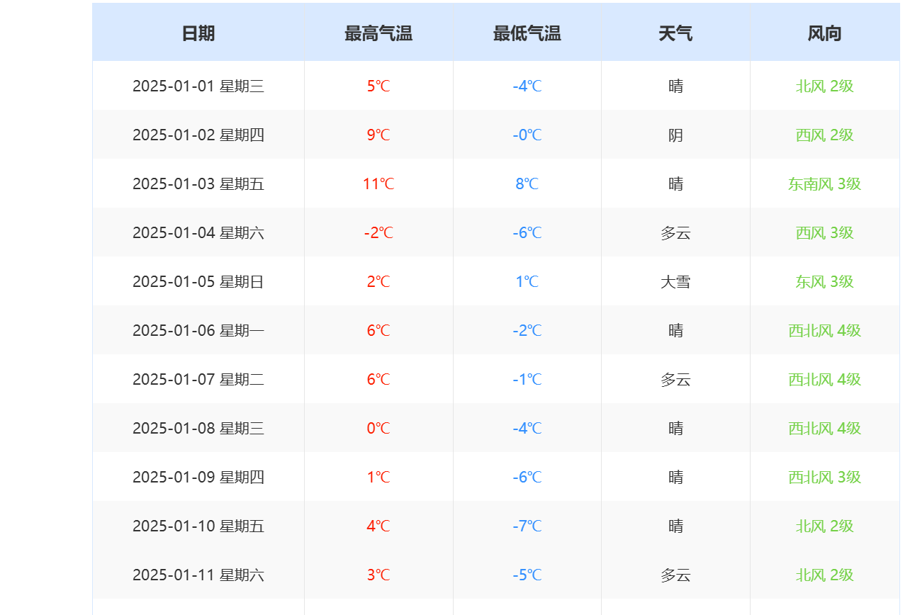The width and height of the screenshot is (915, 615).
Task: Select date 2025-01-06 星期一
Action: tap(198, 330)
